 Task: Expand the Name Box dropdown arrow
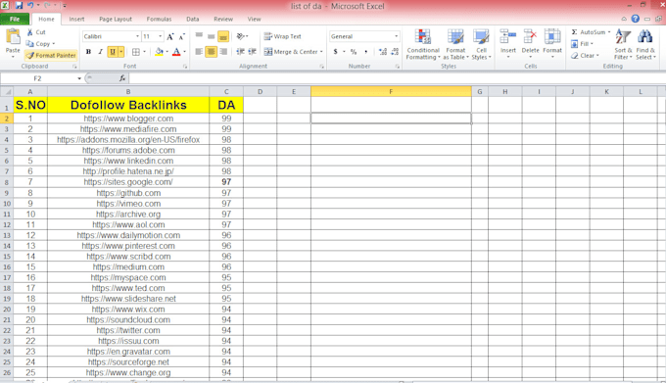point(79,78)
